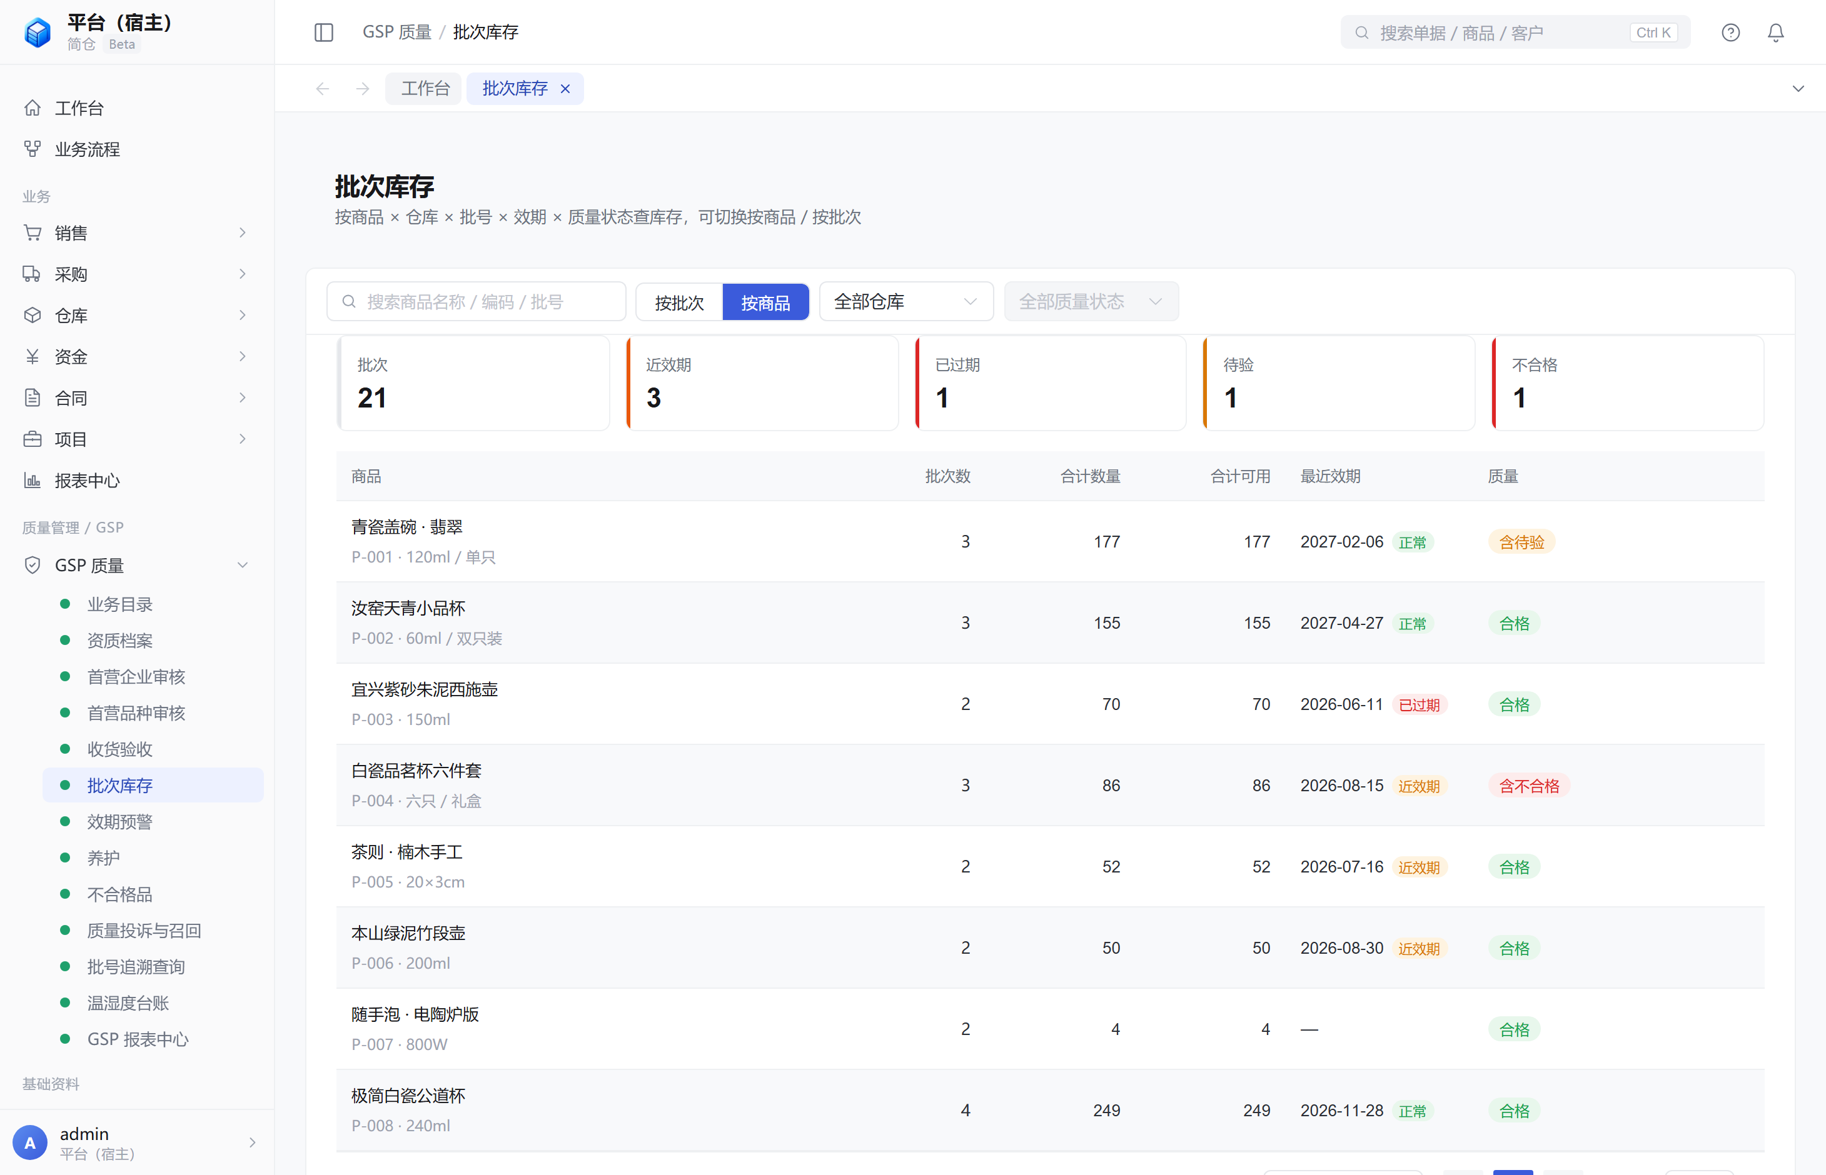Click the 已过期 summary card

tap(1051, 383)
